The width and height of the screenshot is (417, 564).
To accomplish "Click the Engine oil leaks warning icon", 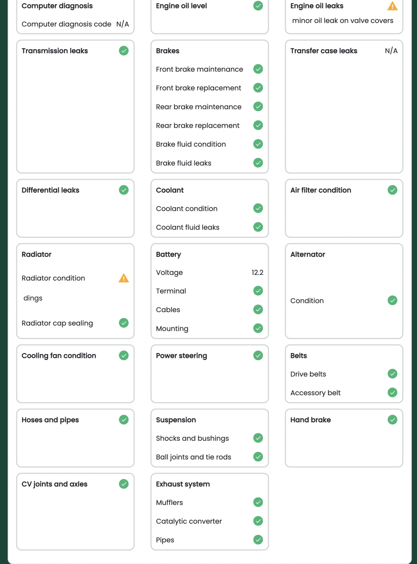I will click(392, 6).
